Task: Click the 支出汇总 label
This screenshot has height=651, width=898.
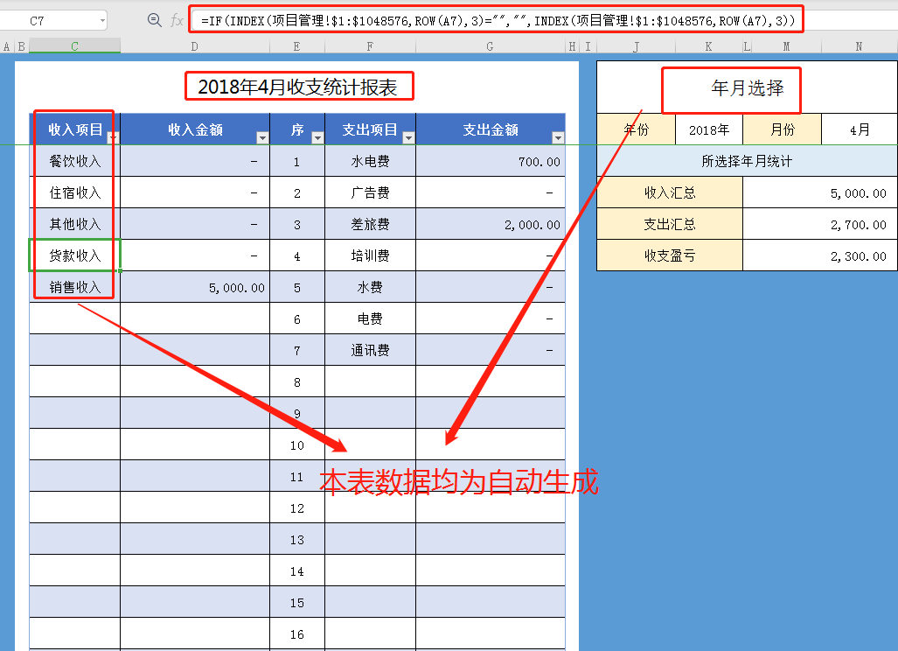Action: pyautogui.click(x=670, y=224)
